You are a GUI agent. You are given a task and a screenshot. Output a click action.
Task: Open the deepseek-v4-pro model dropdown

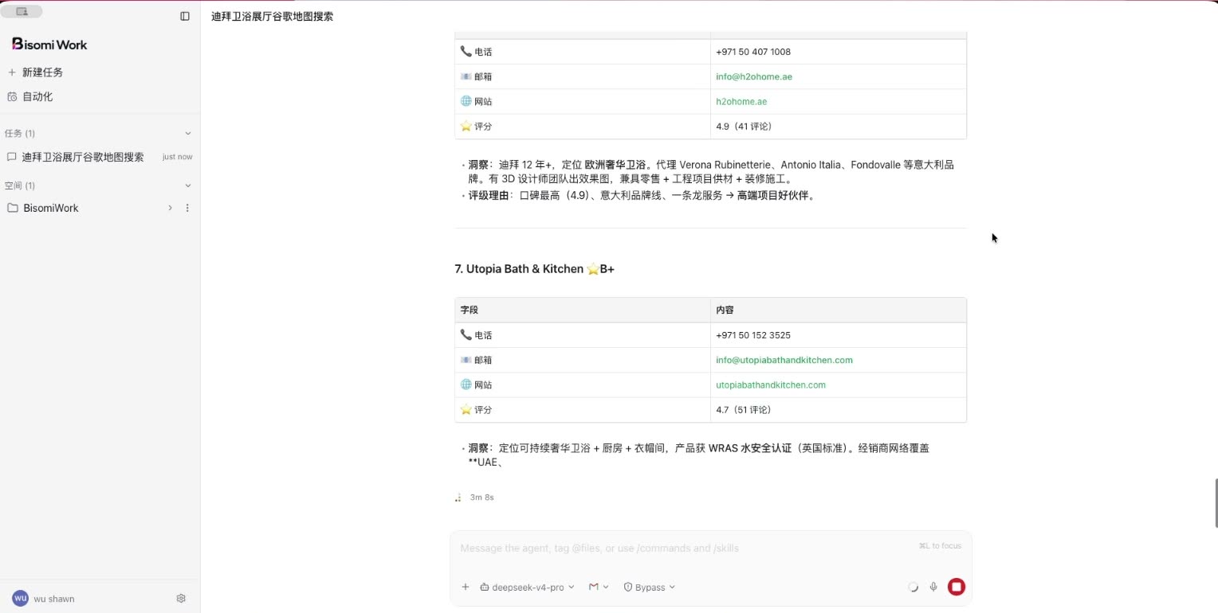(527, 587)
